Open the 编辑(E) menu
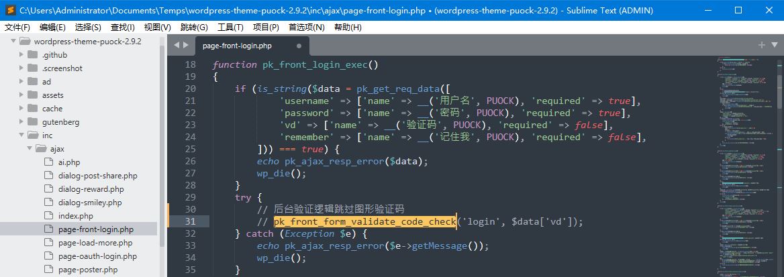Image resolution: width=784 pixels, height=277 pixels. [53, 27]
